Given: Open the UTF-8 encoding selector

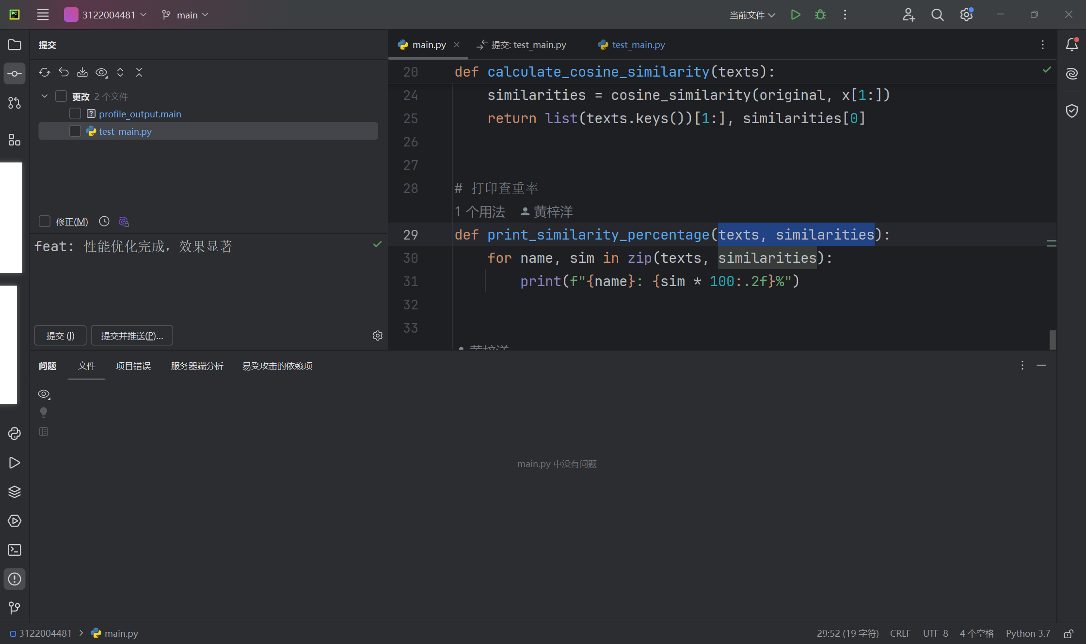Looking at the screenshot, I should (935, 633).
